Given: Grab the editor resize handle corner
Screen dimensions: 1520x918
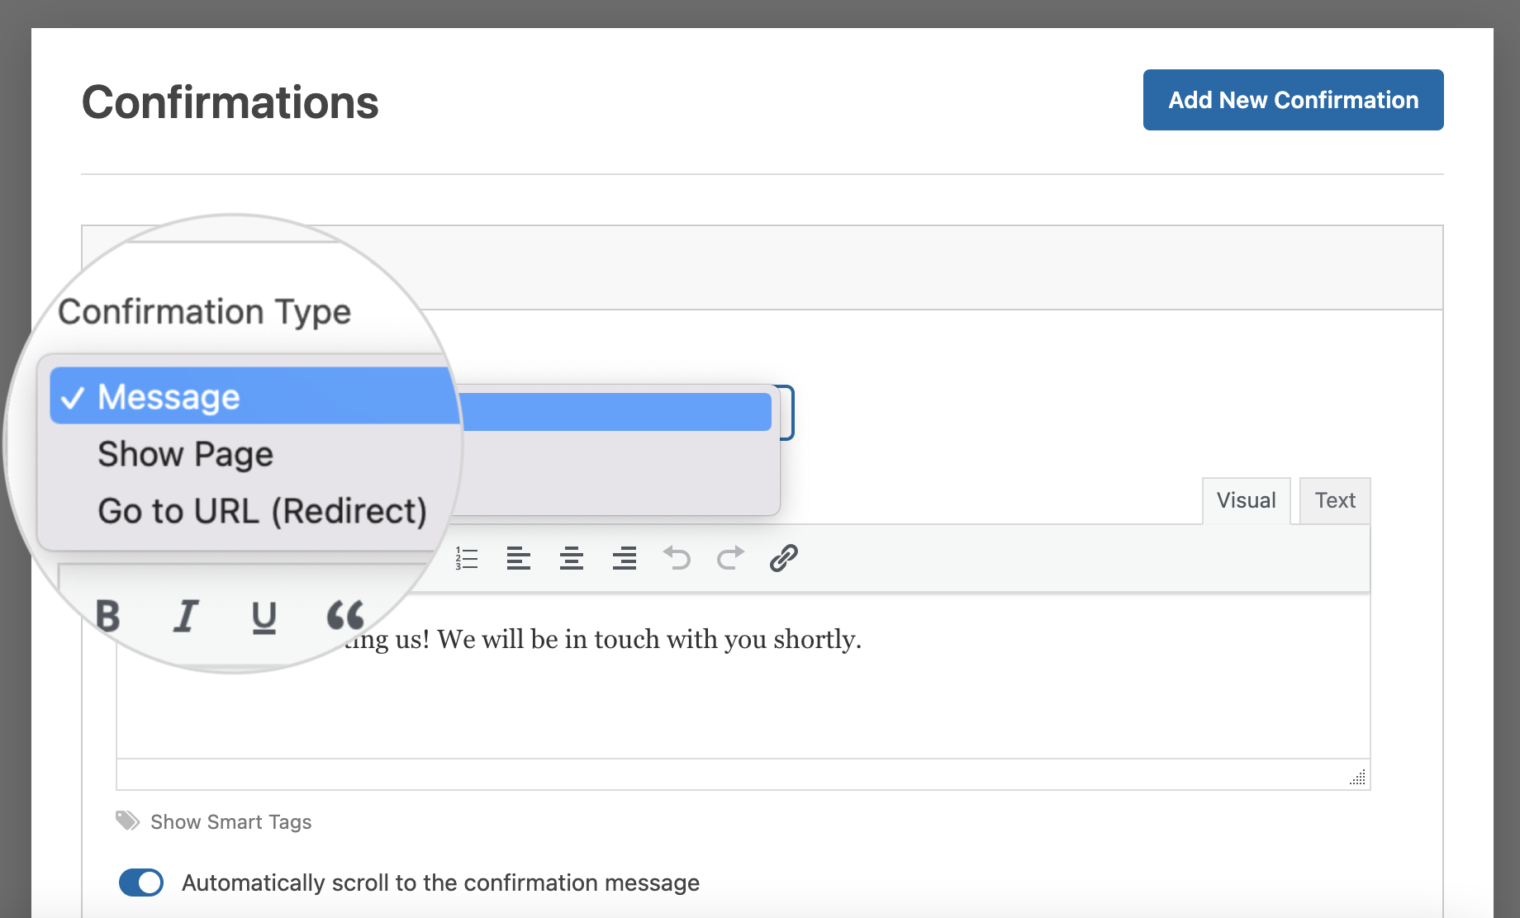Looking at the screenshot, I should [x=1357, y=777].
